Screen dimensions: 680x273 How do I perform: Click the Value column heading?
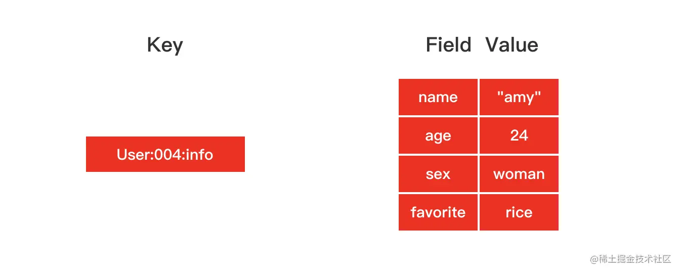(512, 44)
